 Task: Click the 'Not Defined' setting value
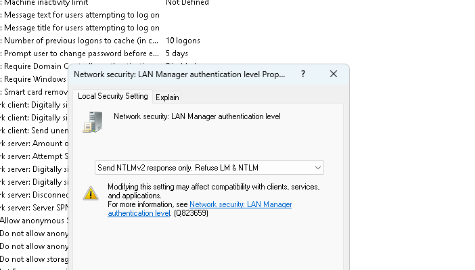point(187,3)
